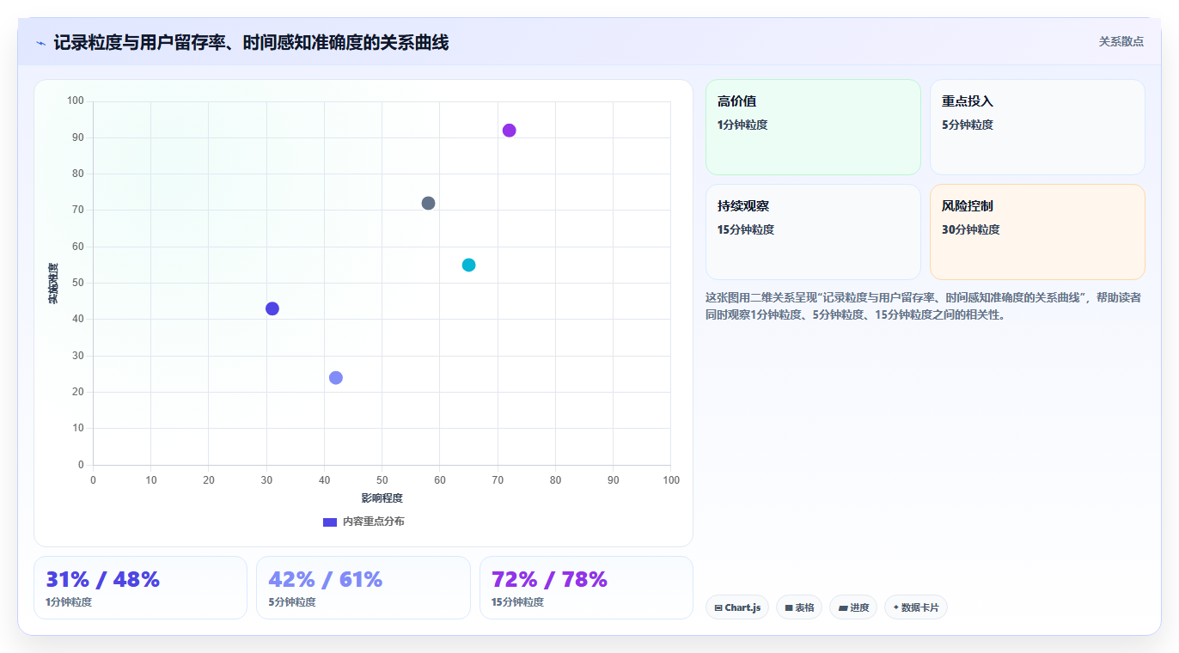Click the 关系散点 label in header

coord(1121,41)
